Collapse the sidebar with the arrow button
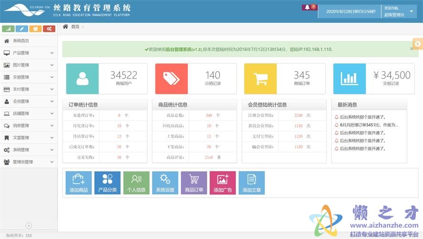 coord(29,226)
